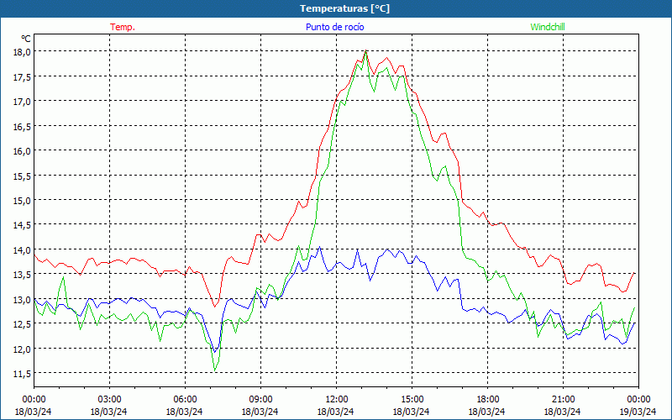Click the 12,5 y-axis value
The image size is (672, 420).
(x=23, y=324)
